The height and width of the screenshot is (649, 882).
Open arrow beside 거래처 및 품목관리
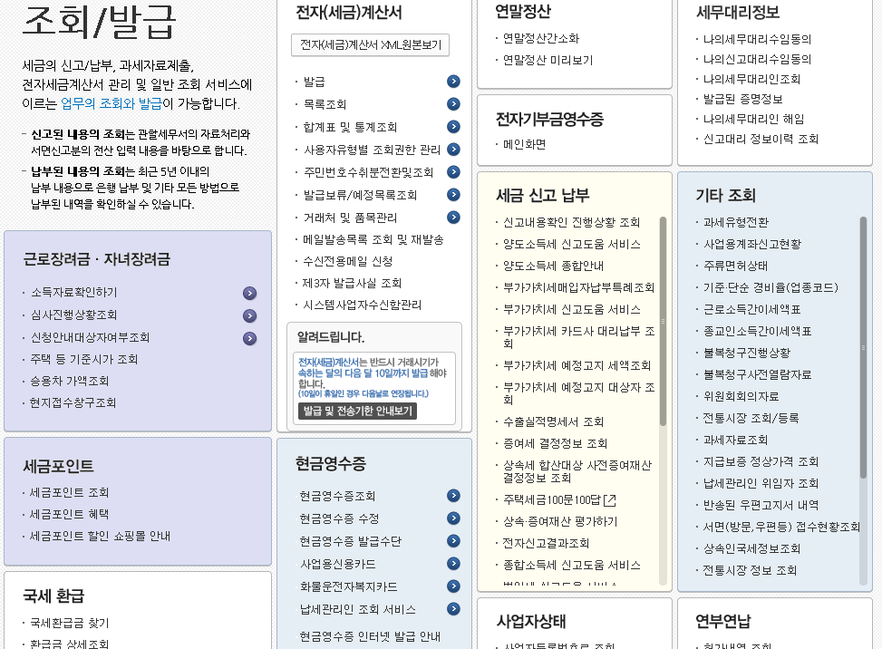tap(453, 217)
